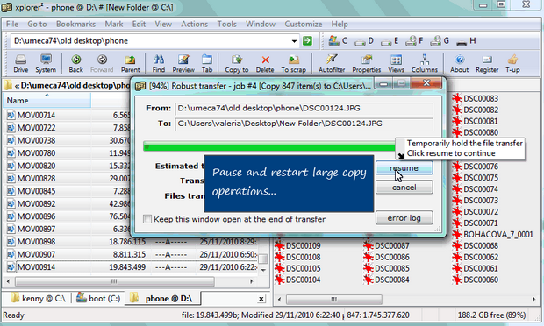This screenshot has width=544, height=326.
Task: Open the About icon
Action: pyautogui.click(x=460, y=63)
